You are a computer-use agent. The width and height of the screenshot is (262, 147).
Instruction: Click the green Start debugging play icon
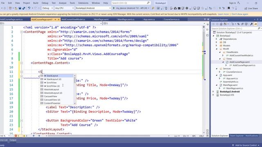tap(114, 8)
